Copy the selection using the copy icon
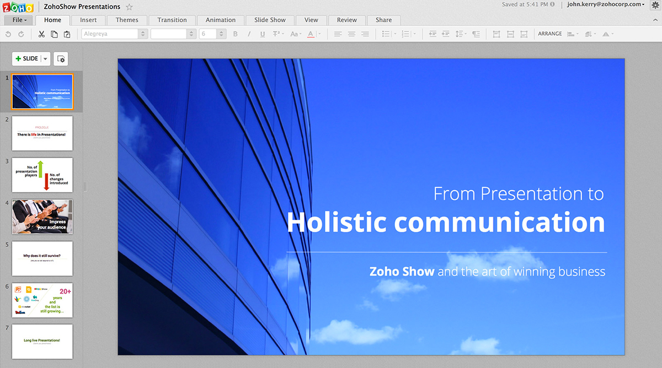This screenshot has height=368, width=662. click(54, 34)
